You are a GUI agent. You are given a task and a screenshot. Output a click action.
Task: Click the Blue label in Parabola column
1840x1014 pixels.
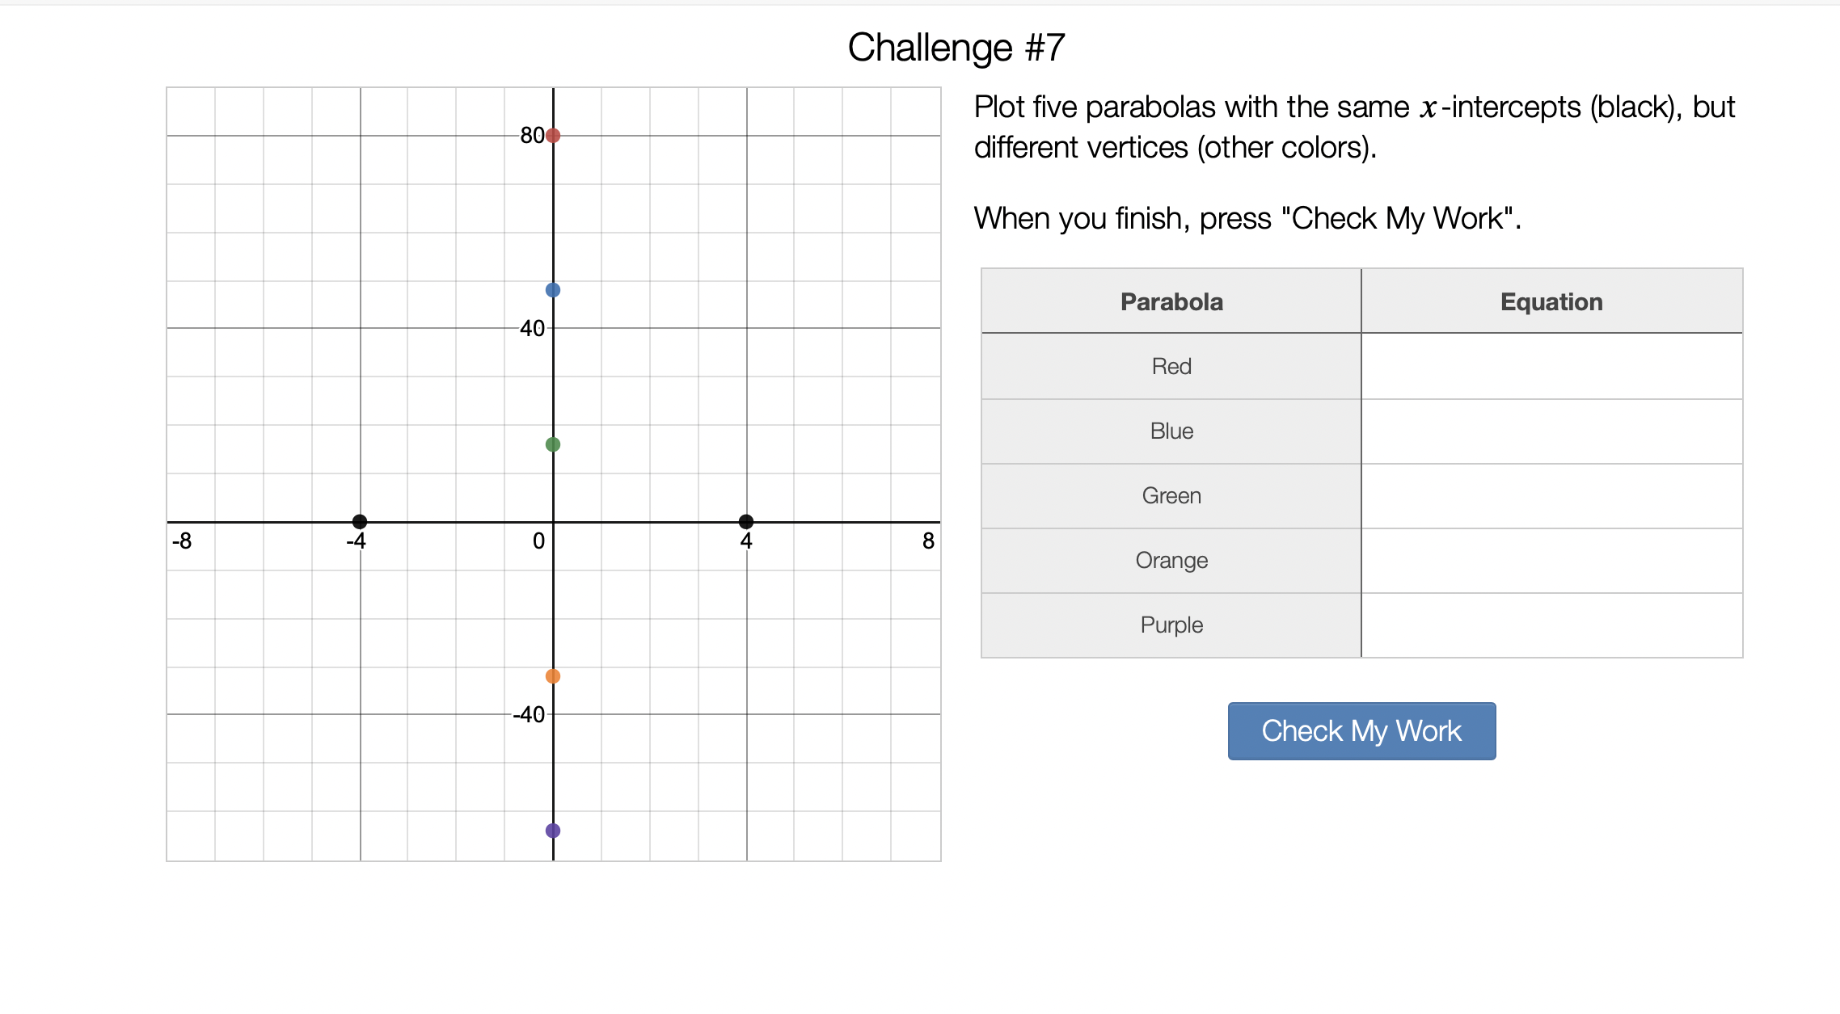[1171, 431]
